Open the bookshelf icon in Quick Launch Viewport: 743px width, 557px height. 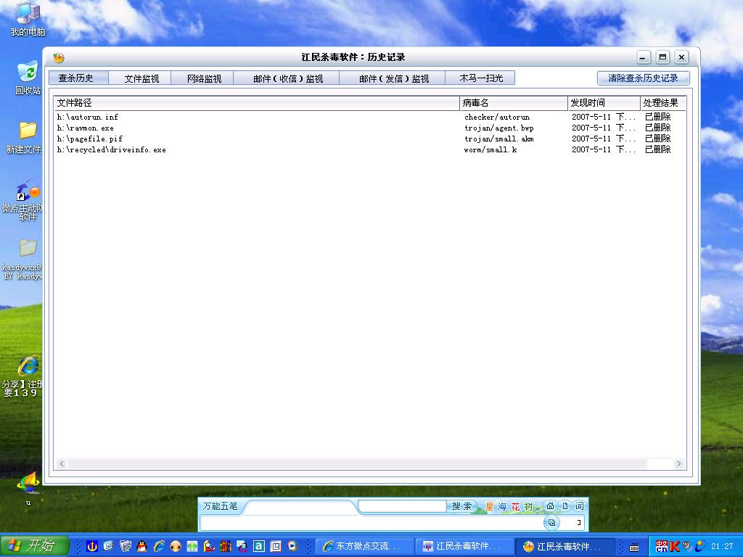pos(225,546)
